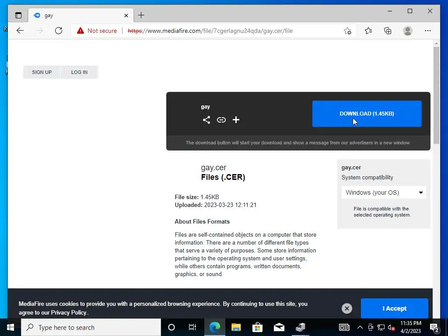Add this page to favorites star icon
The width and height of the screenshot is (448, 336).
347,31
